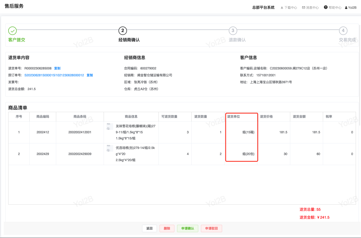Viewport: 361px width, 238px height.
Task: Click the 返回 button
Action: [149, 228]
